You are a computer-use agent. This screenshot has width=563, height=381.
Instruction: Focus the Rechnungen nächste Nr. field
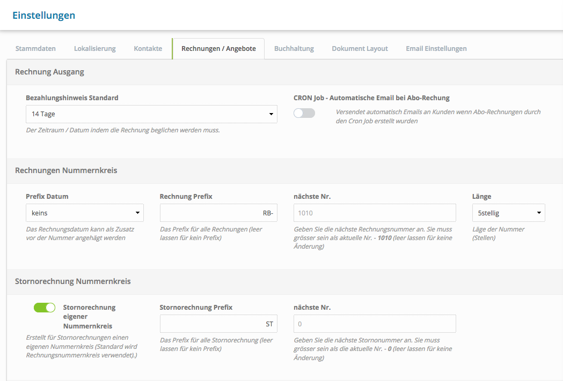tap(375, 213)
